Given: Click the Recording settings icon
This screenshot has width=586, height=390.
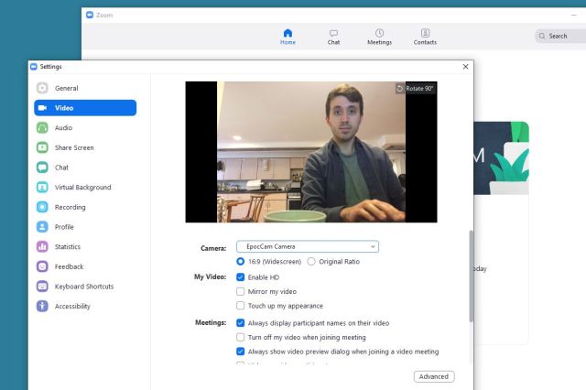Looking at the screenshot, I should pos(42,207).
